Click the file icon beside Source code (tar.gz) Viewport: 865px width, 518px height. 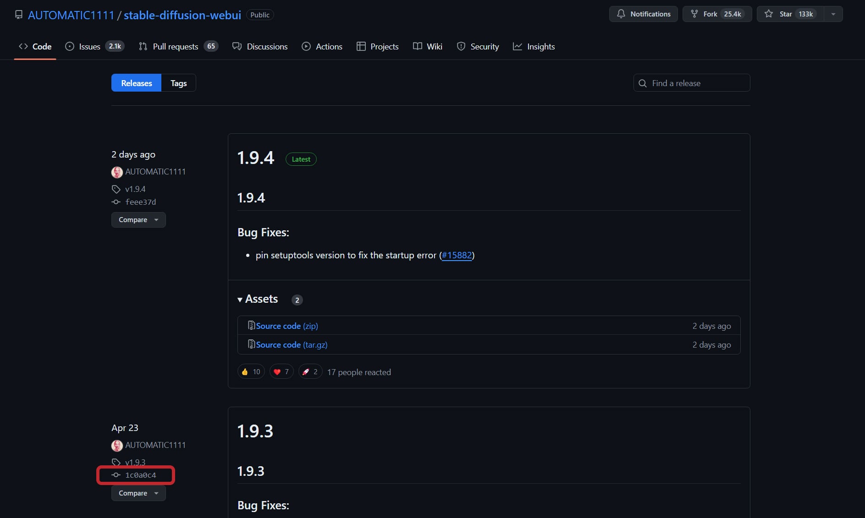click(x=251, y=344)
